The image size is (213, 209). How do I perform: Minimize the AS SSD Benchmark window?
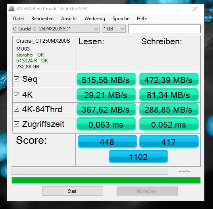click(159, 9)
